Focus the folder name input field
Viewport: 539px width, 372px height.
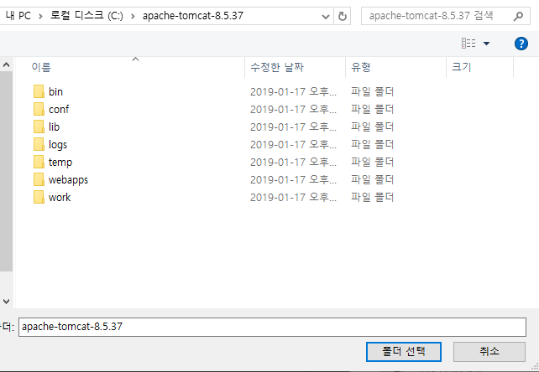click(272, 327)
